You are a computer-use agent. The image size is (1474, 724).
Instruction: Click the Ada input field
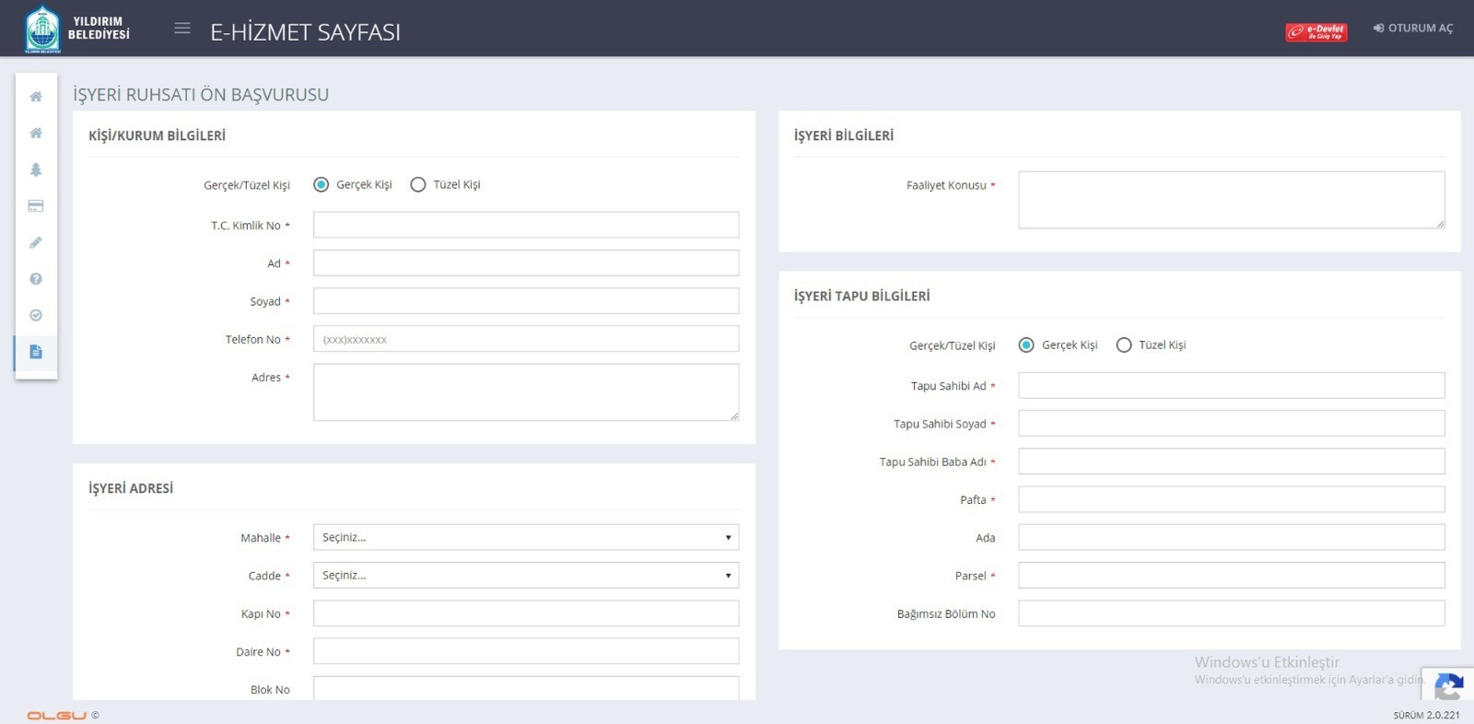pos(1232,537)
